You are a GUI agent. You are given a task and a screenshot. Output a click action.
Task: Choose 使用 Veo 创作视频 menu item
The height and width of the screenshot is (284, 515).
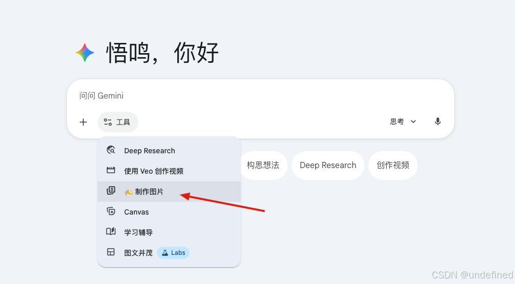[169, 171]
